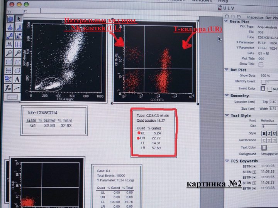Collapse the Geometry inspector section
Image resolution: width=278 pixels, height=208 pixels.
tap(227, 96)
